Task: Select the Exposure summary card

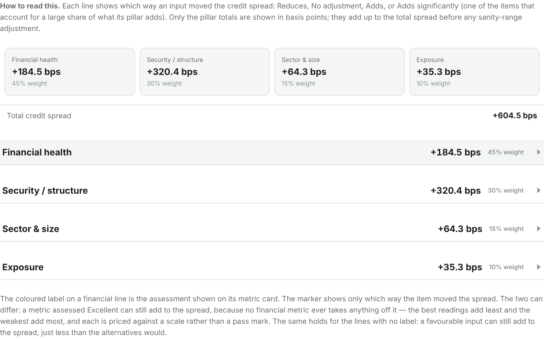Action: pyautogui.click(x=474, y=72)
